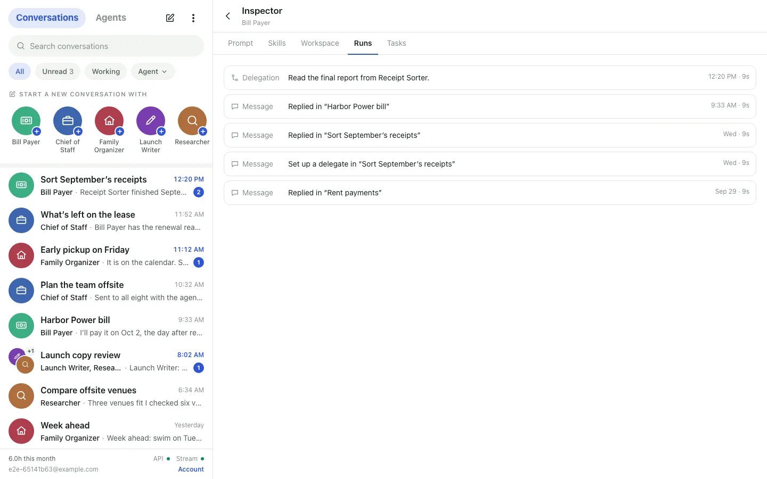
Task: Switch to the Agents tab
Action: (111, 18)
